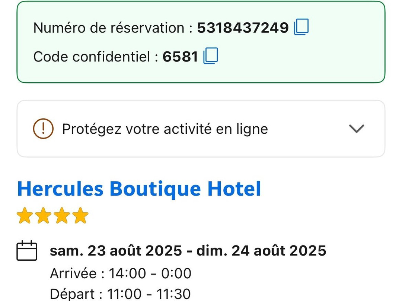Click the "Numéro de réservation" label
Image resolution: width=402 pixels, height=301 pixels.
109,28
